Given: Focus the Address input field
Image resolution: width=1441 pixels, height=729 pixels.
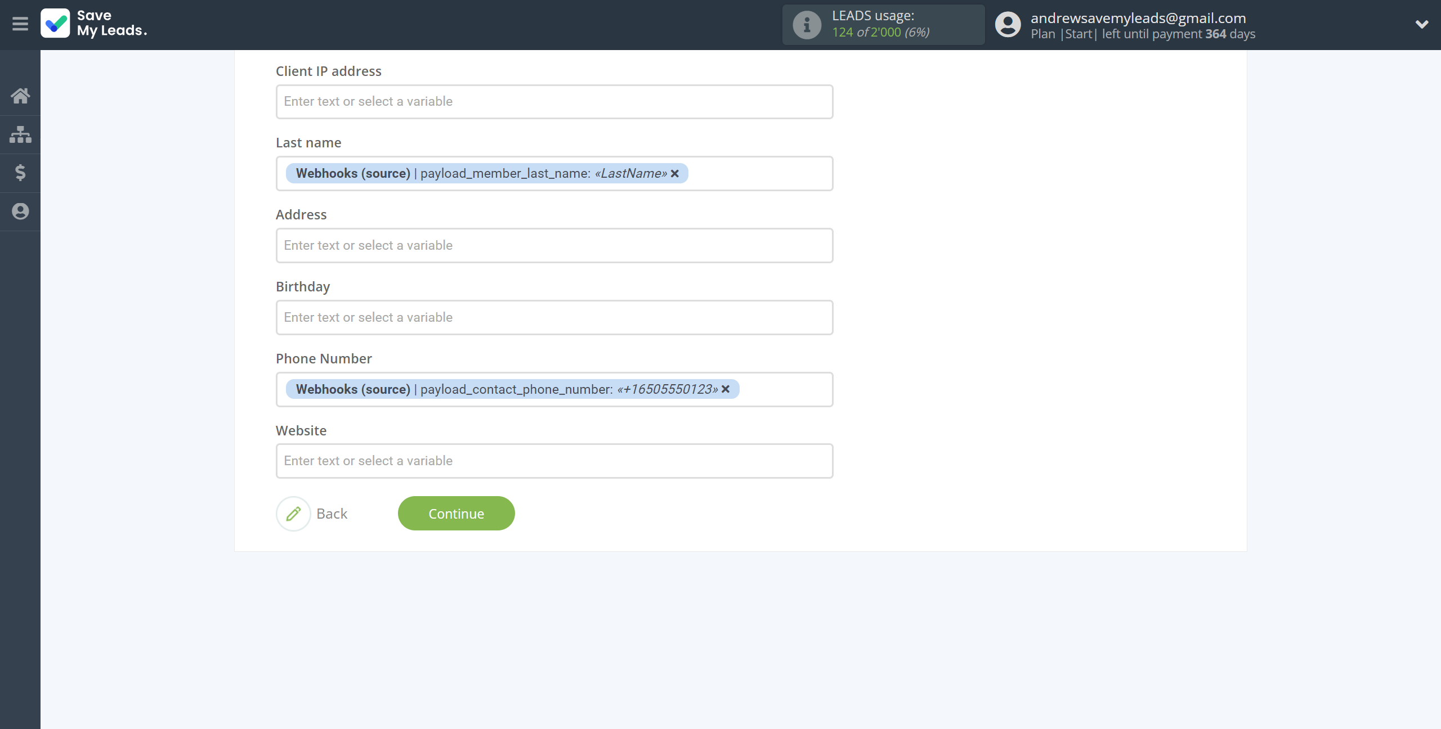Looking at the screenshot, I should 554,245.
